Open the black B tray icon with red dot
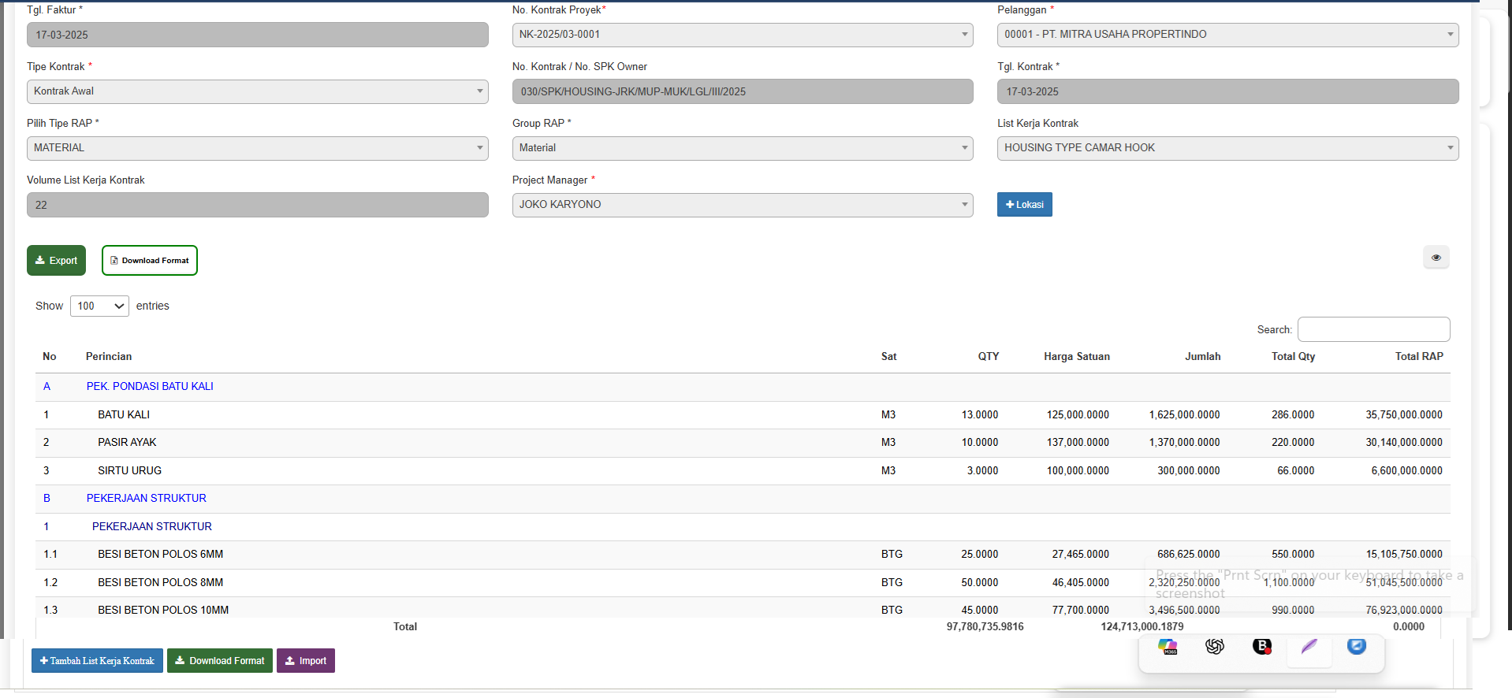 (x=1262, y=647)
